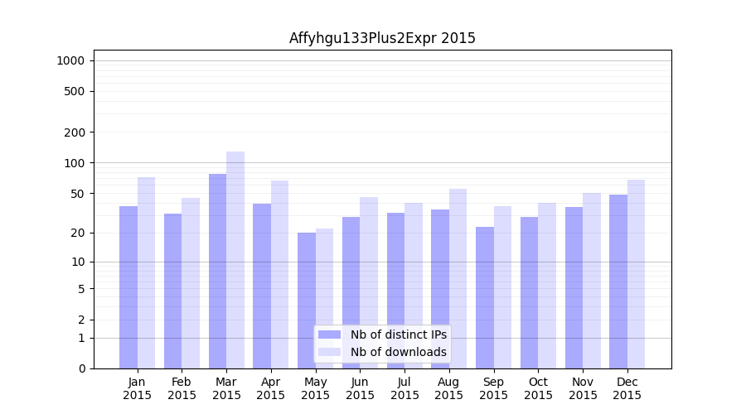
Task: Select the Dec 2015 downloads bar
Action: coord(636,274)
